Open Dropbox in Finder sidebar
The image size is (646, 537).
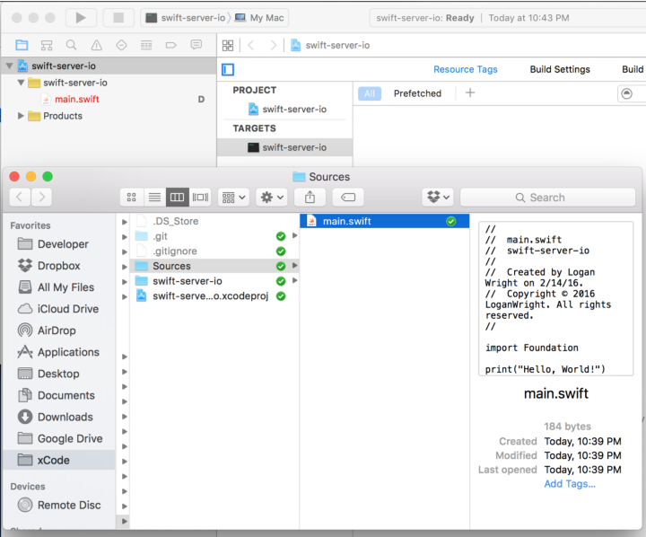pyautogui.click(x=58, y=266)
